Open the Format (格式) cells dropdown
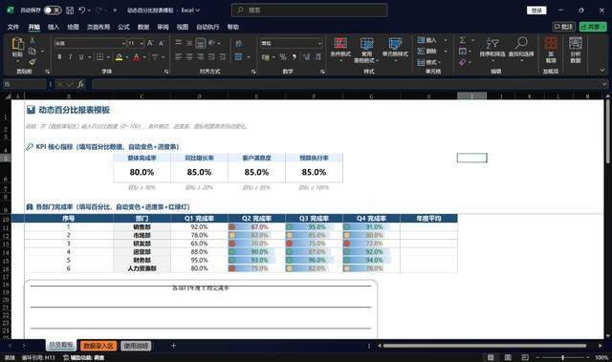The image size is (612, 362). (x=428, y=62)
